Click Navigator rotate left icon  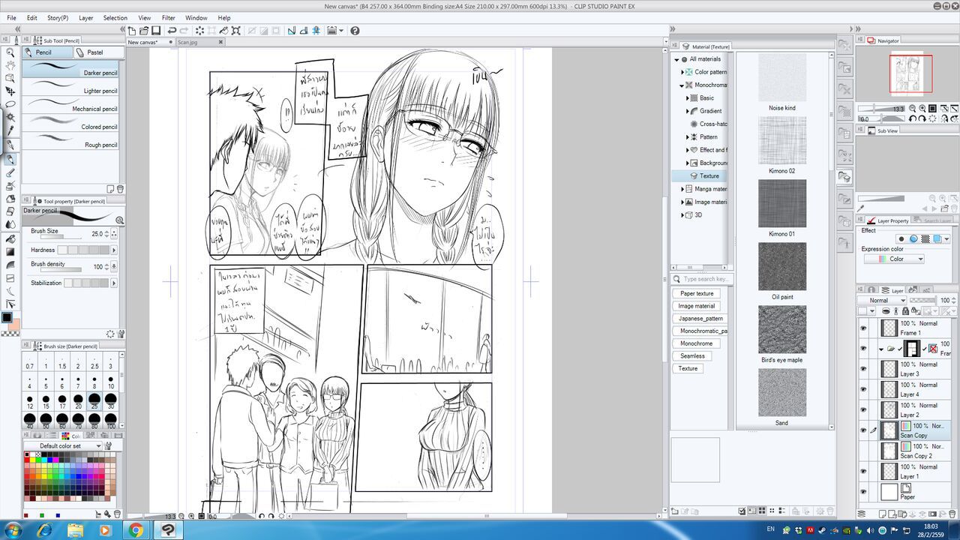[x=913, y=118]
